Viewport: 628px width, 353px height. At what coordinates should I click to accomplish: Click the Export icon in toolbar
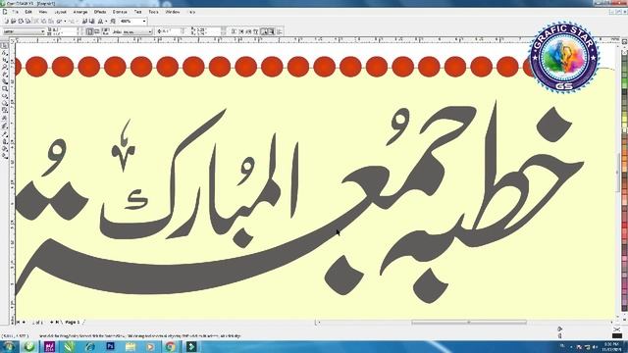pyautogui.click(x=92, y=21)
